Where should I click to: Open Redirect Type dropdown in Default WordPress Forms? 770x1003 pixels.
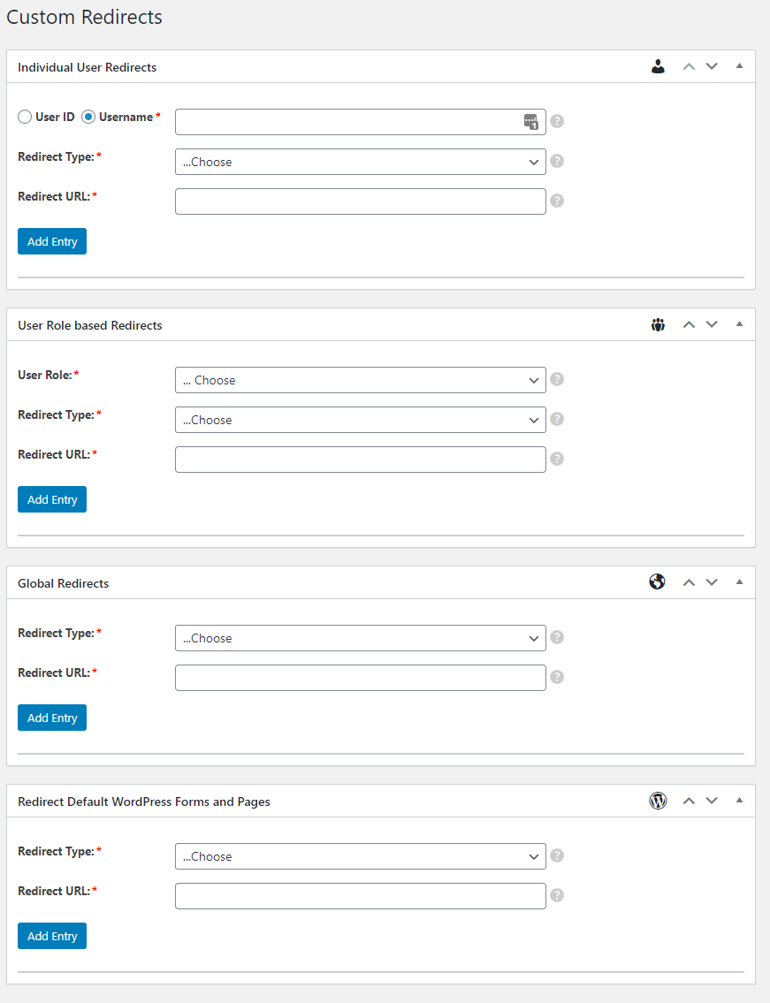[x=361, y=856]
